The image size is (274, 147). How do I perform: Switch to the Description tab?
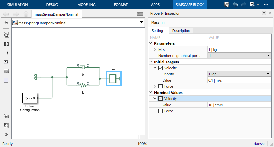181,31
